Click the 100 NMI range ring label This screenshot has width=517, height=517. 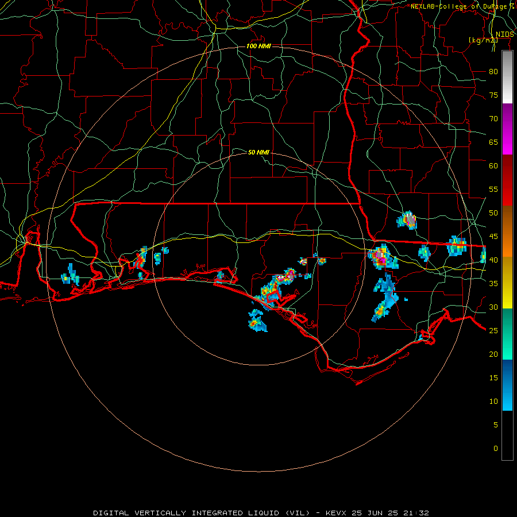point(258,46)
